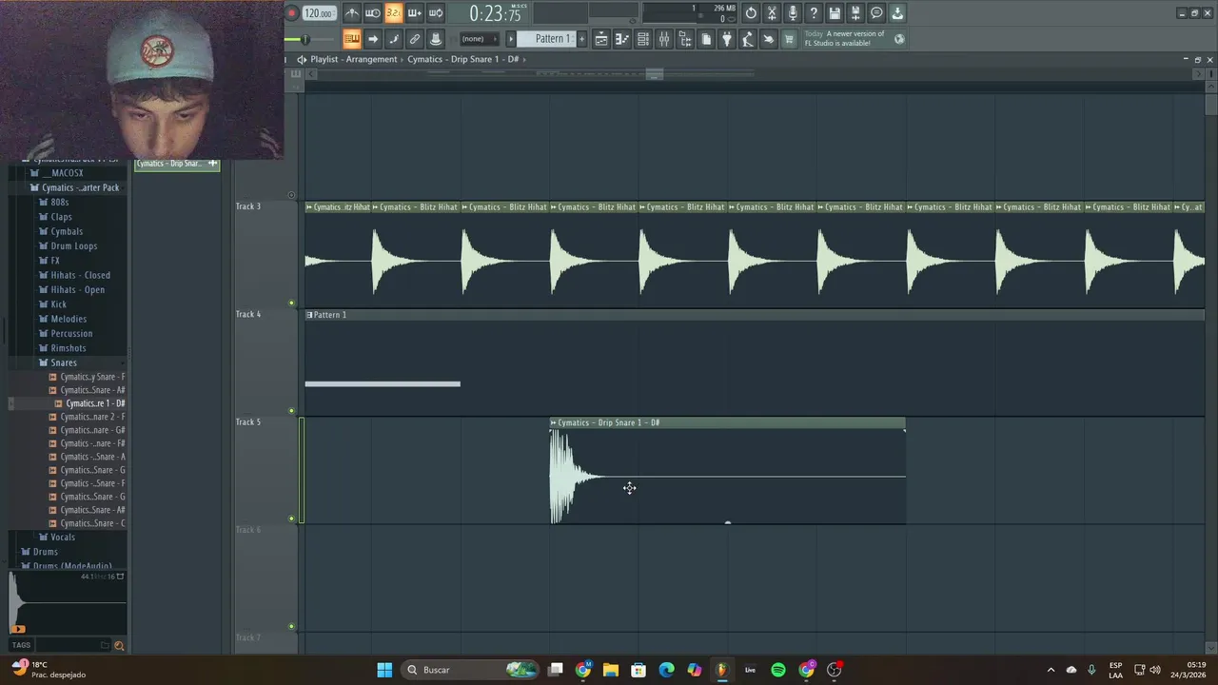Expand the 808s folder
This screenshot has height=685, width=1218.
point(60,202)
